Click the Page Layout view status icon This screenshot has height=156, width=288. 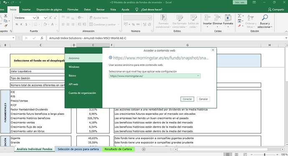[x=236, y=154]
